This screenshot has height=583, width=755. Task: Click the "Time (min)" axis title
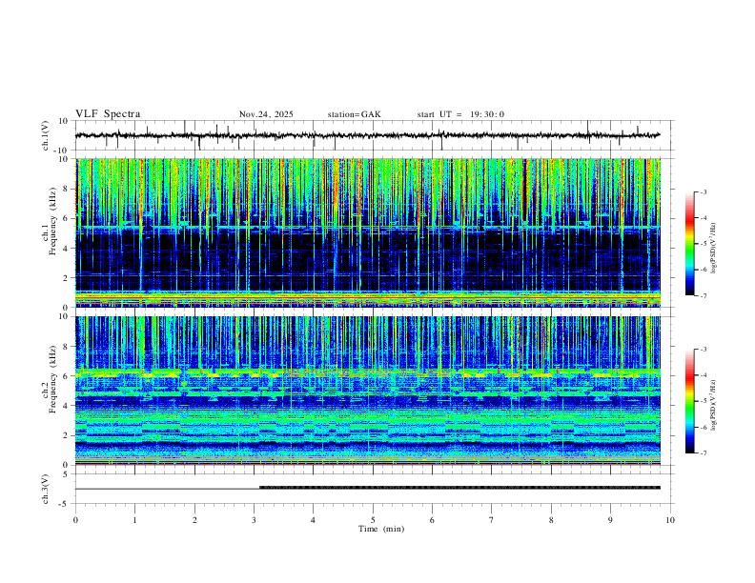tap(381, 529)
